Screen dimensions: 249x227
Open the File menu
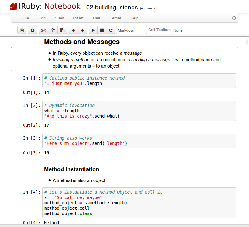click(x=25, y=18)
